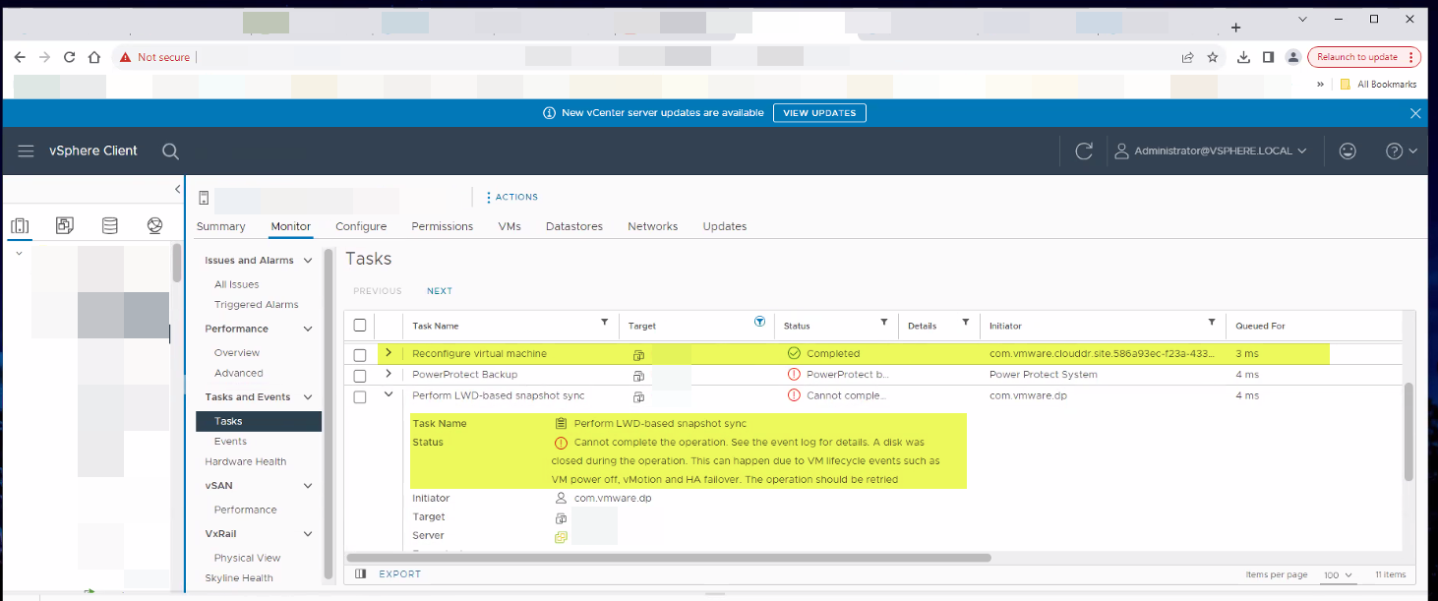This screenshot has width=1438, height=601.
Task: Open the vSphere Client hamburger menu
Action: pyautogui.click(x=26, y=150)
